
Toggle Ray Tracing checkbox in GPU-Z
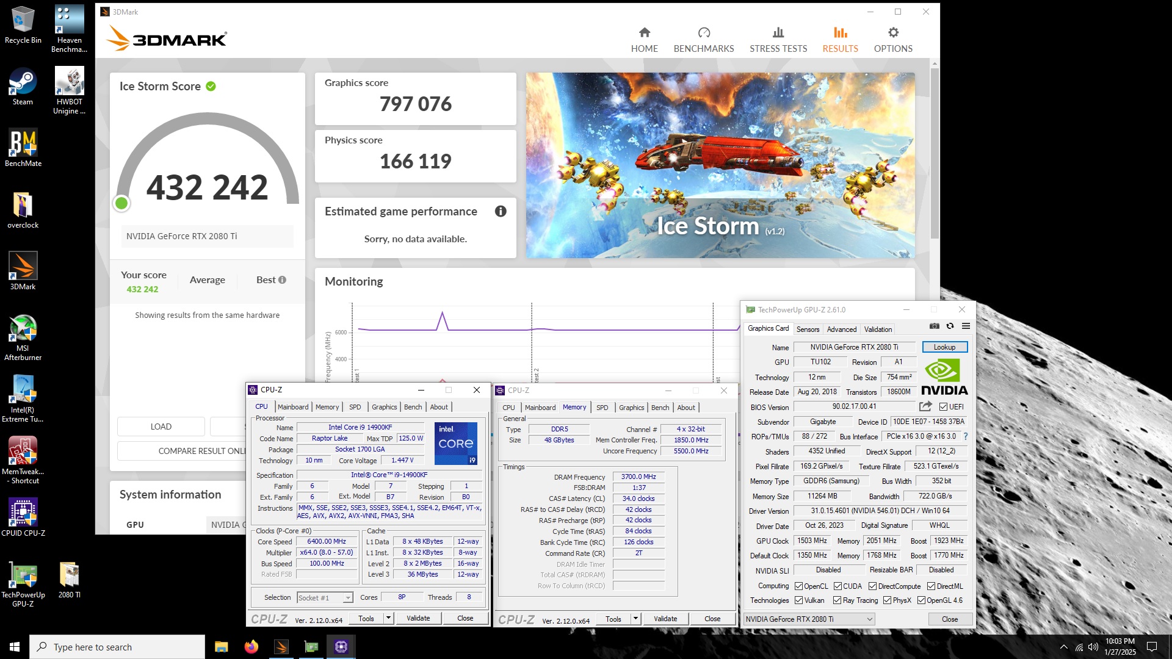tap(837, 600)
